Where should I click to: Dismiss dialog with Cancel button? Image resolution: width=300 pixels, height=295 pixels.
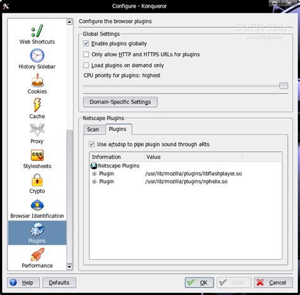click(273, 282)
